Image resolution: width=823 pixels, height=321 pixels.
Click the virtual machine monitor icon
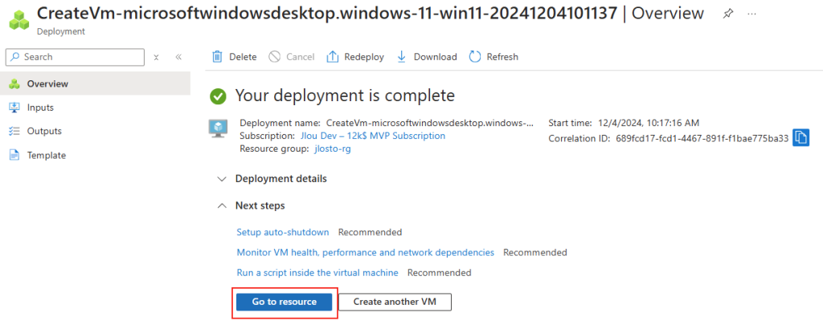[x=217, y=128]
